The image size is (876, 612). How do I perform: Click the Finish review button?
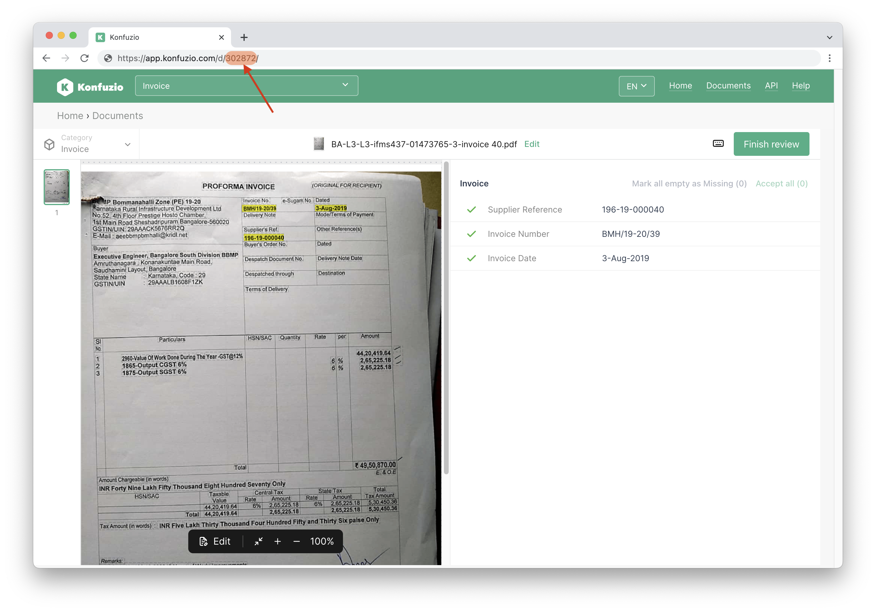[x=771, y=144]
